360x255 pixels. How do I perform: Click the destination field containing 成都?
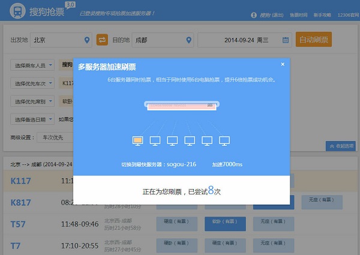[x=163, y=40]
